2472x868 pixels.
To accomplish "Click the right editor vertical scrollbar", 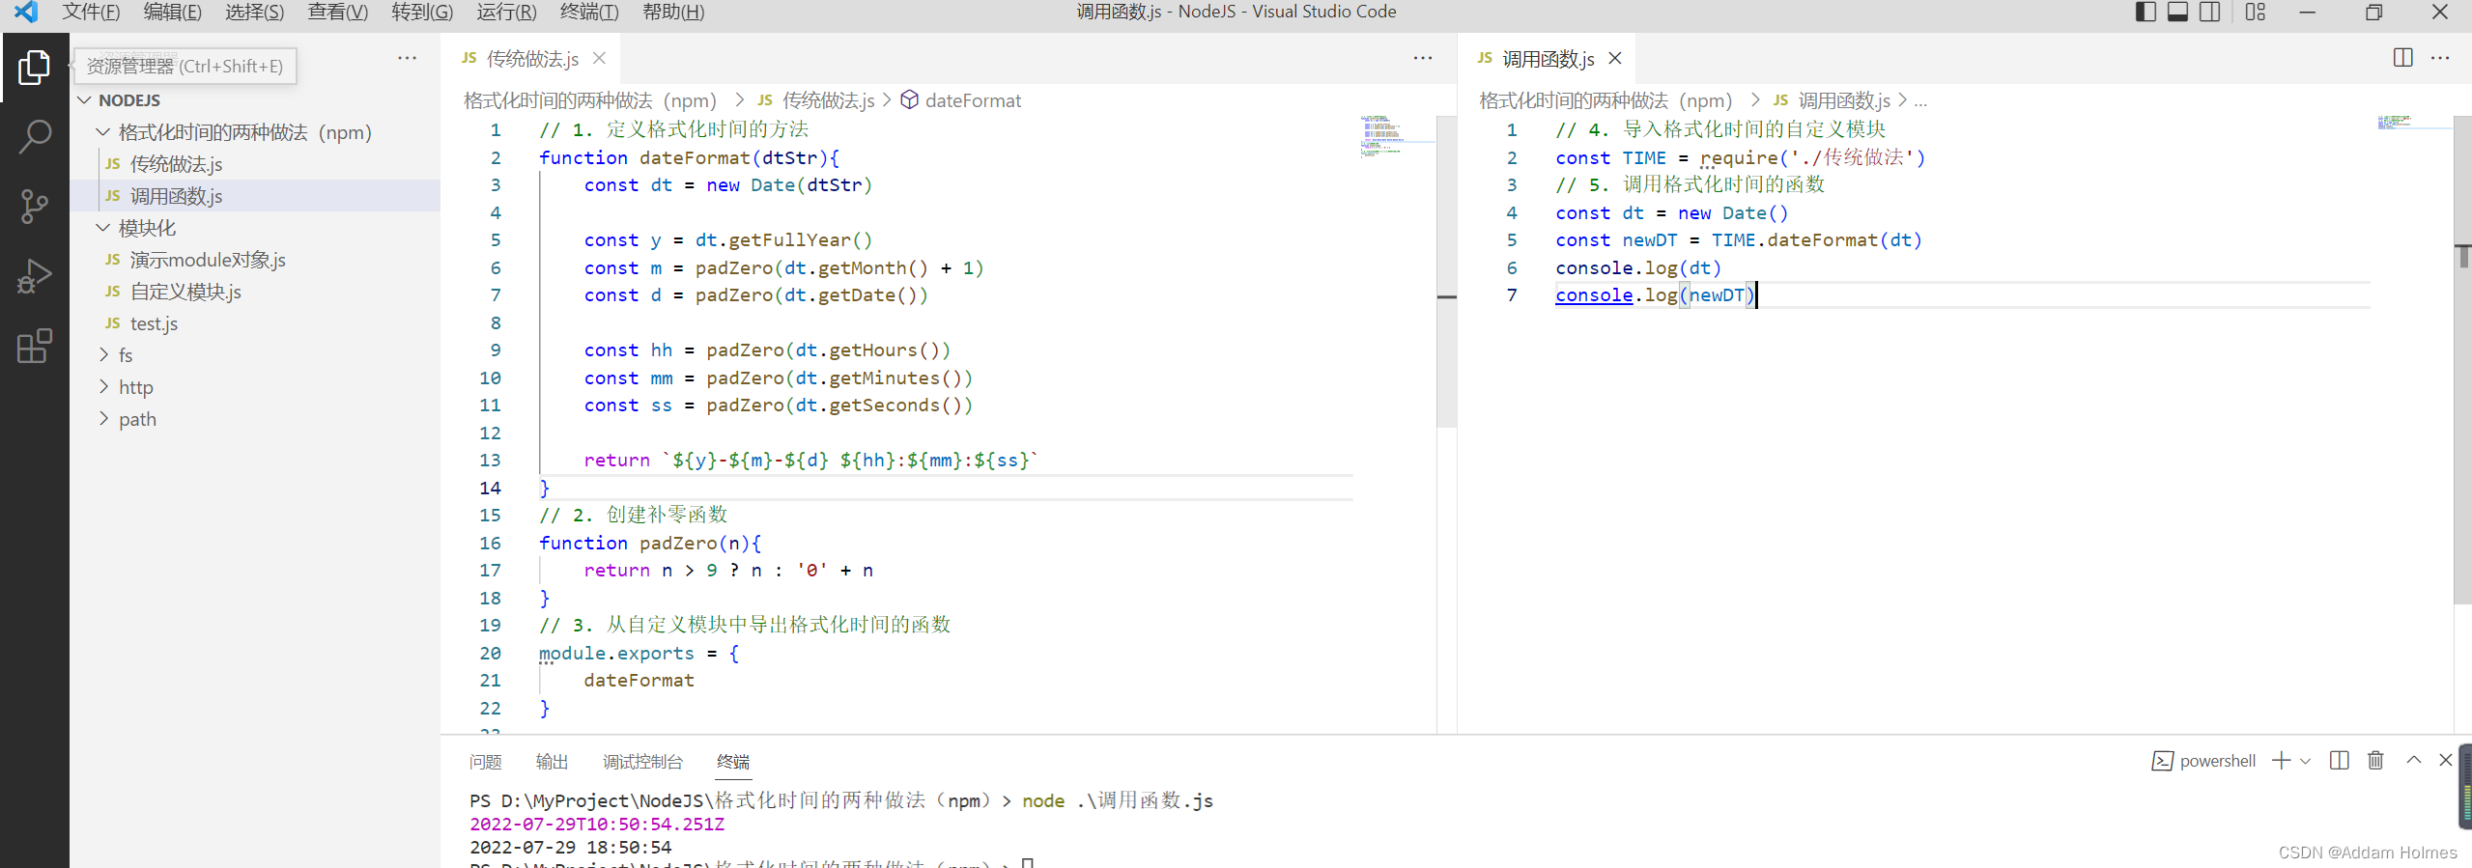I will [x=2462, y=360].
